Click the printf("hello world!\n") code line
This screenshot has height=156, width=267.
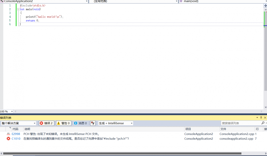coord(45,17)
